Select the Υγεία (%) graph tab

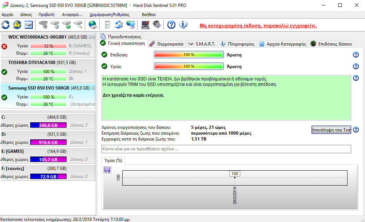114,160
